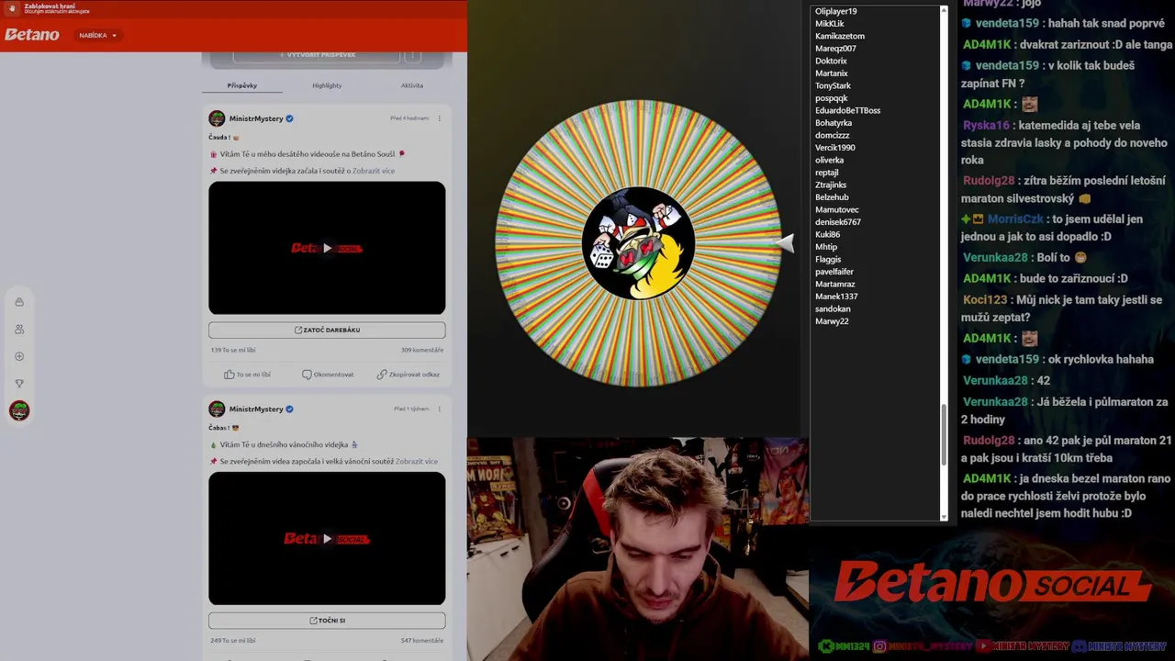Open MinistrMystery avatar on second post
Screen dimensions: 1175x661
point(217,409)
